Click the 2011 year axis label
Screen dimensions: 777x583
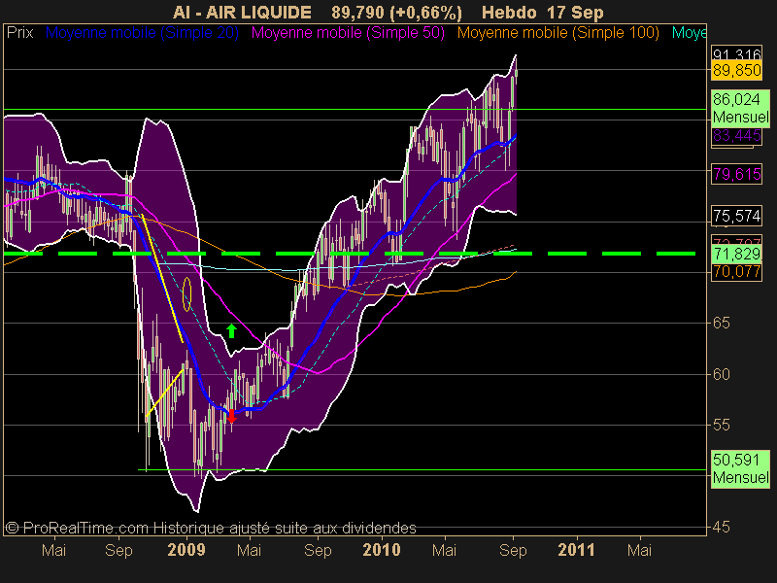point(576,550)
